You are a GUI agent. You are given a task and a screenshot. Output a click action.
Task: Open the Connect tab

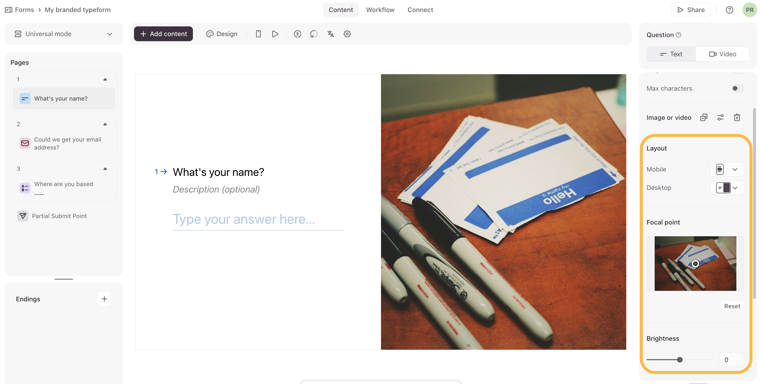tap(420, 10)
